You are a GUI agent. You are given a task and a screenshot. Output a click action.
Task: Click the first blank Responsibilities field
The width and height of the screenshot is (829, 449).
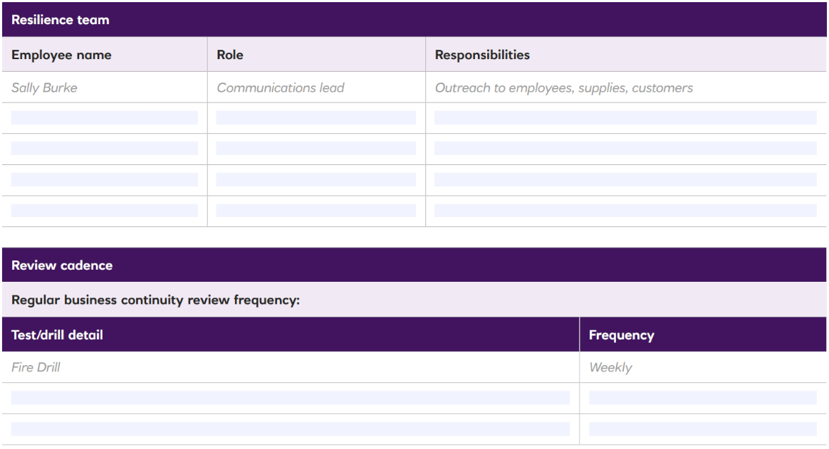point(625,118)
